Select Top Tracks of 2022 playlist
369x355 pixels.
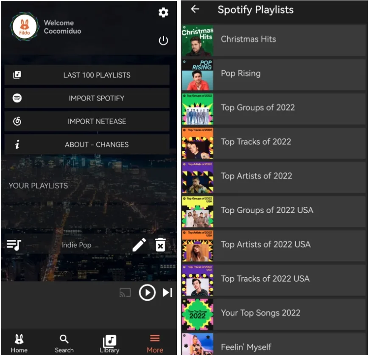pyautogui.click(x=274, y=143)
